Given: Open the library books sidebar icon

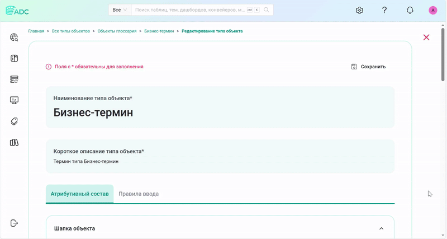Looking at the screenshot, I should tap(14, 142).
